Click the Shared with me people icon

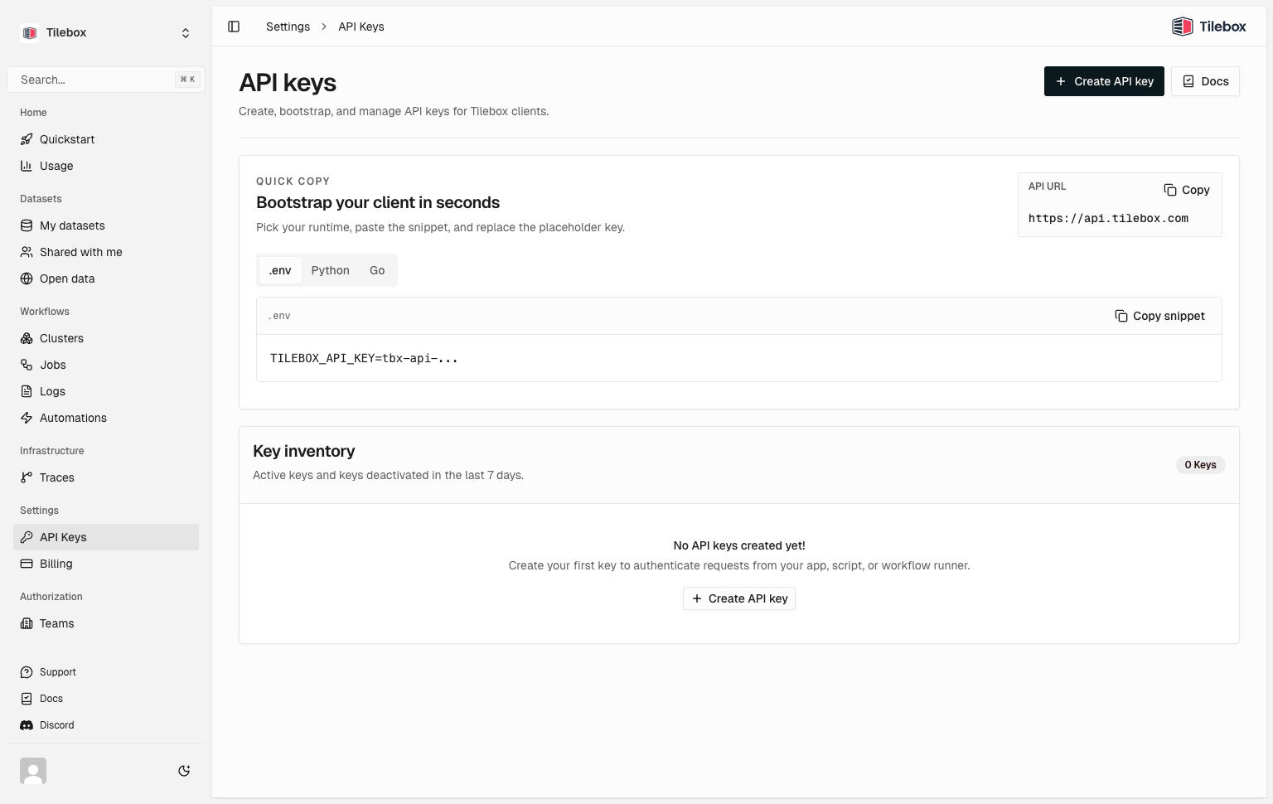27,252
